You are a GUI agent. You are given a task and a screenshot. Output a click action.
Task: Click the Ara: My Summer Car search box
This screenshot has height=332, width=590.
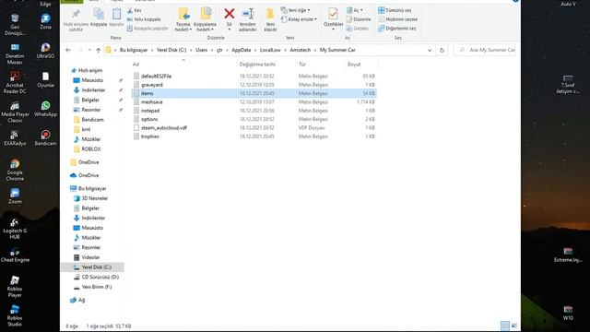(x=485, y=50)
